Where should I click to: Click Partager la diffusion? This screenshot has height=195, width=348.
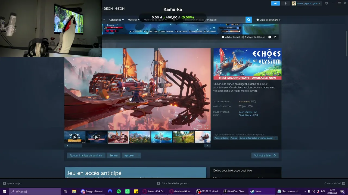(253, 37)
